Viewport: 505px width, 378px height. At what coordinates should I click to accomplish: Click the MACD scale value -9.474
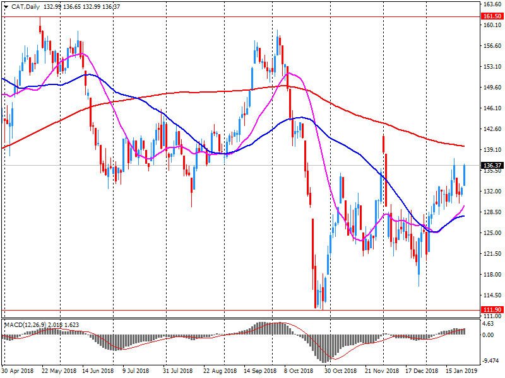[x=491, y=361]
